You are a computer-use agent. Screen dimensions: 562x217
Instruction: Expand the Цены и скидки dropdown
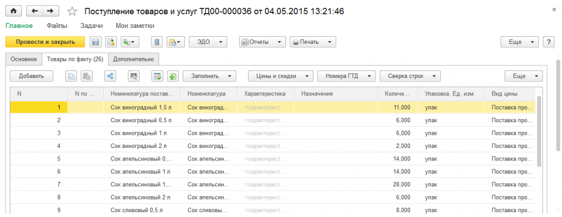[x=280, y=76]
